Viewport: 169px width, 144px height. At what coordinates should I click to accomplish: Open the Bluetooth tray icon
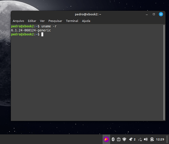[113, 139]
